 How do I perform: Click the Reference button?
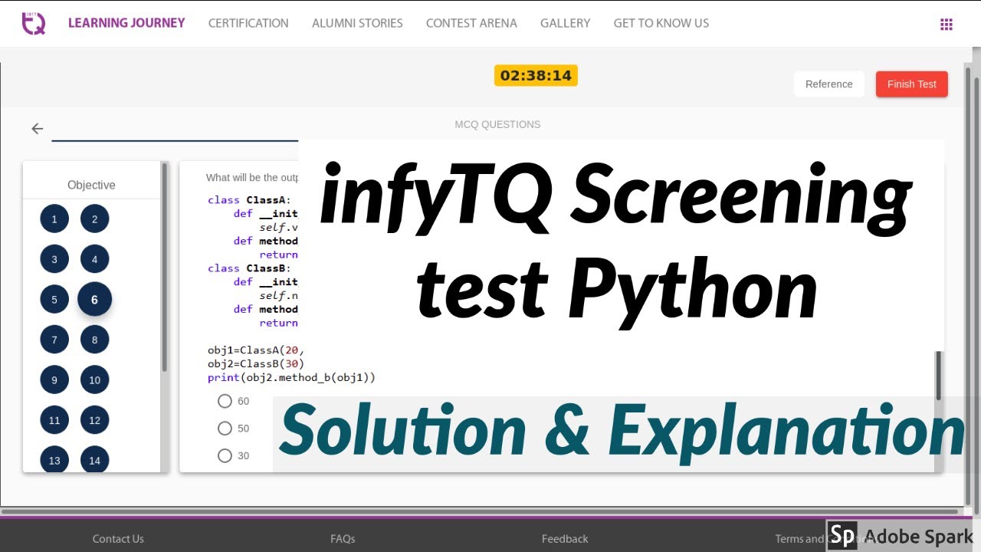(828, 84)
